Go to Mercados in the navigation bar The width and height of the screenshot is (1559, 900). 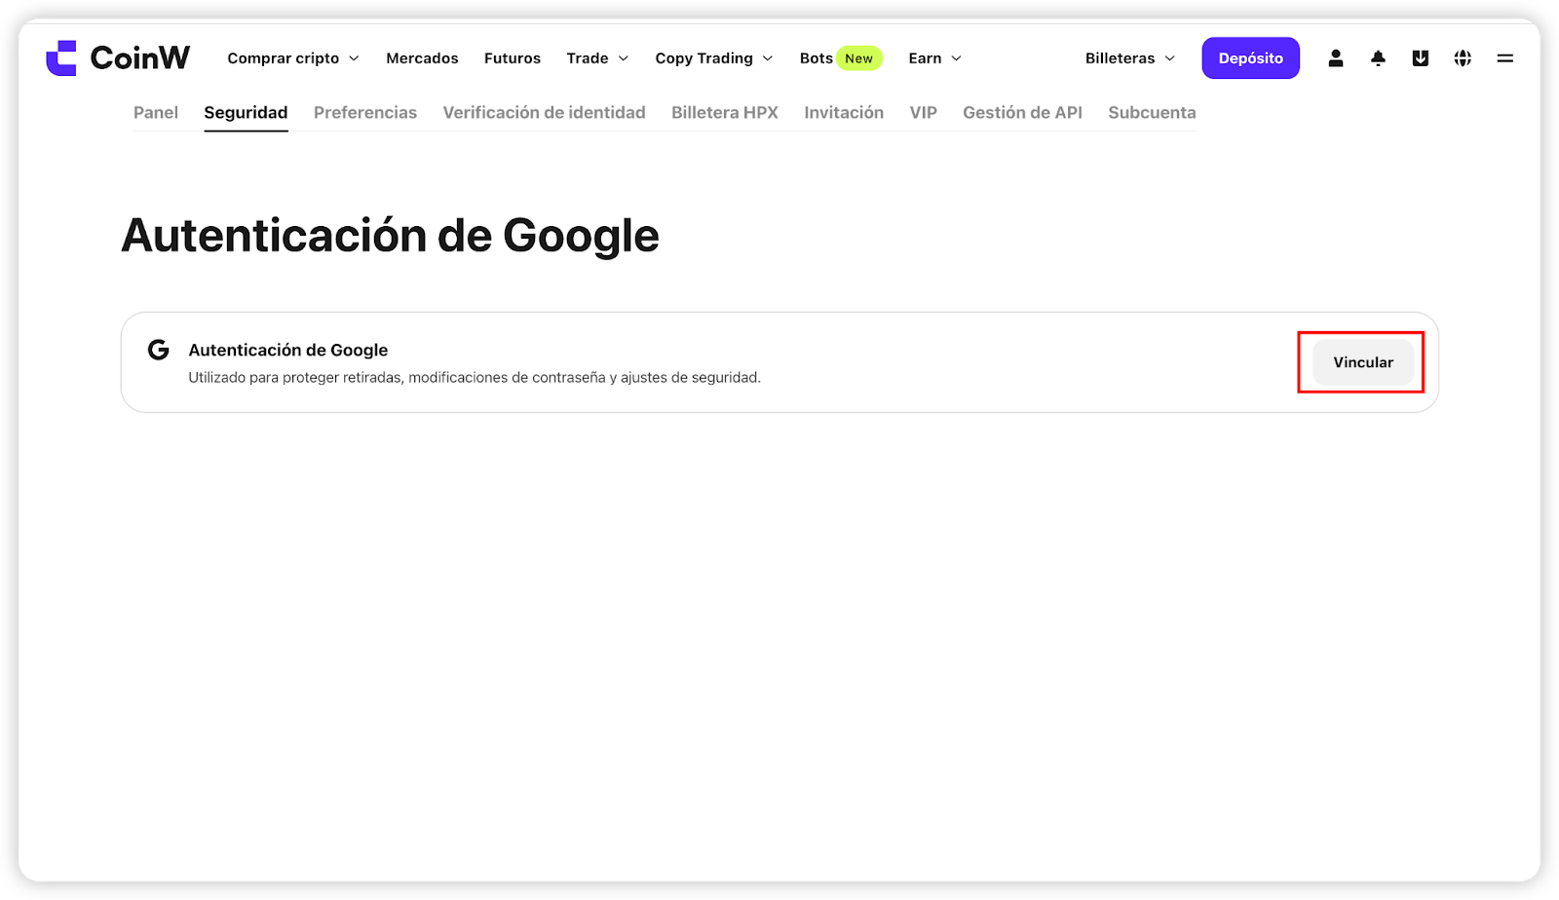click(x=422, y=58)
